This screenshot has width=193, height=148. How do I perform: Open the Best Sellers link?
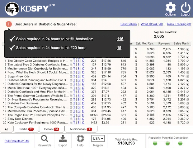pos(129,24)
